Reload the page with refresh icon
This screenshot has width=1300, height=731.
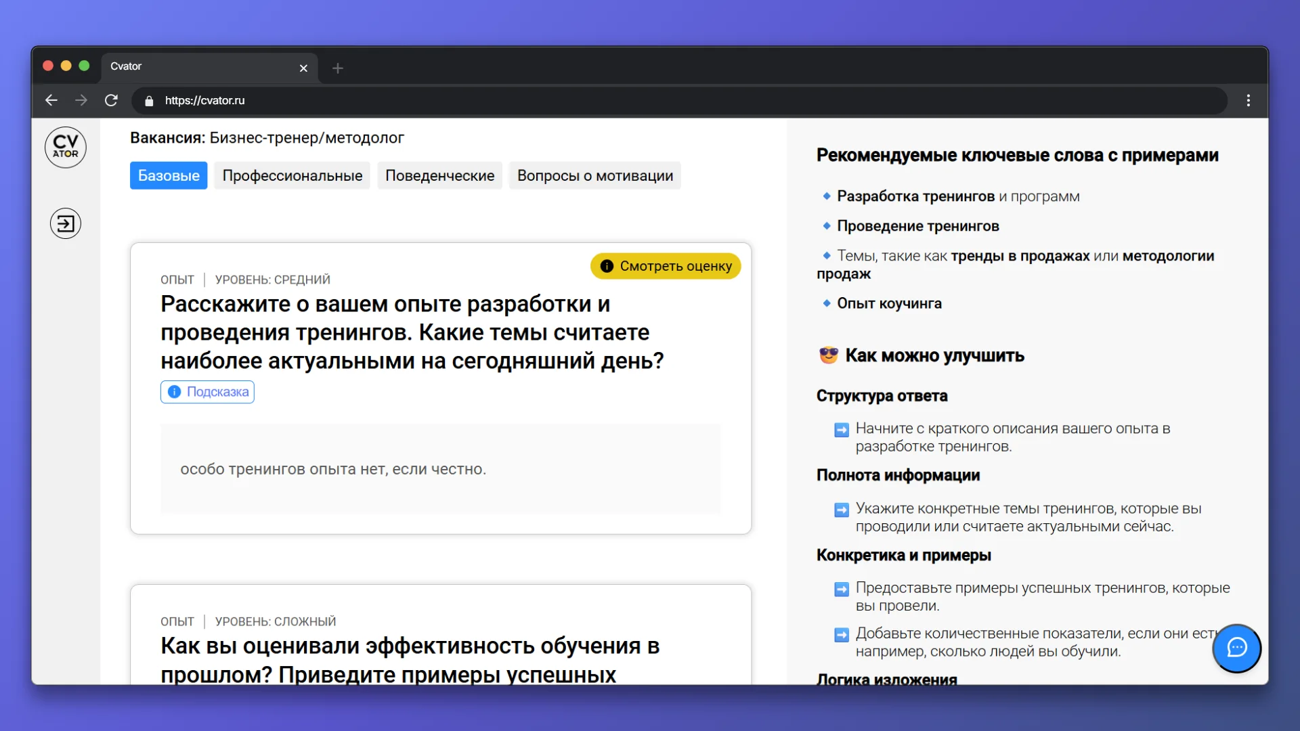coord(112,100)
